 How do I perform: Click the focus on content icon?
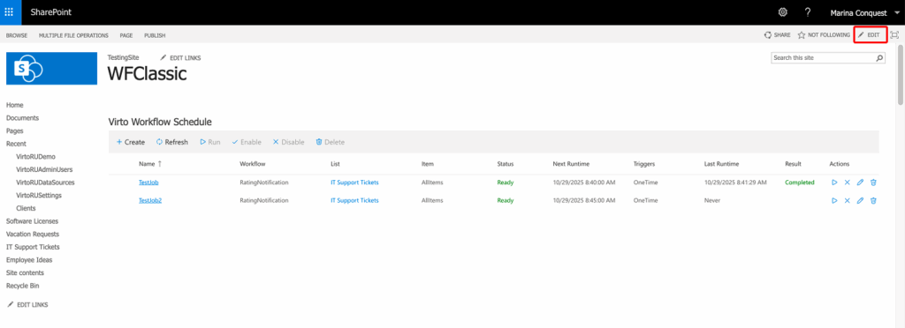tap(894, 35)
